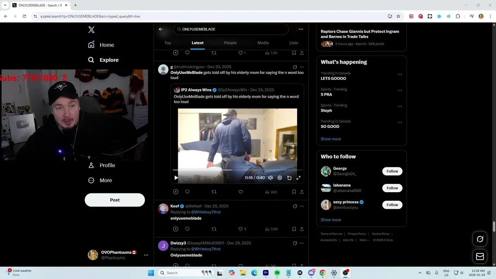This screenshot has height=279, width=496.
Task: Click @Whiteboy7thst link in Keef reply
Action: (x=206, y=212)
